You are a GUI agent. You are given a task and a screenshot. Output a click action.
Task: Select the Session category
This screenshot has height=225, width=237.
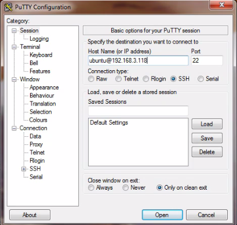click(x=29, y=31)
